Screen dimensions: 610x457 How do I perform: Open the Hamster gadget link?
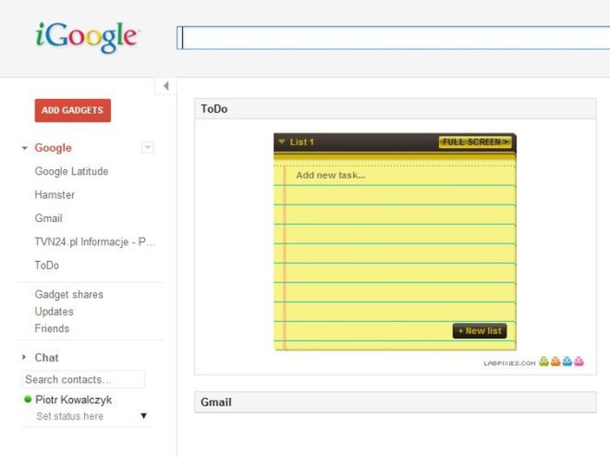pos(55,194)
